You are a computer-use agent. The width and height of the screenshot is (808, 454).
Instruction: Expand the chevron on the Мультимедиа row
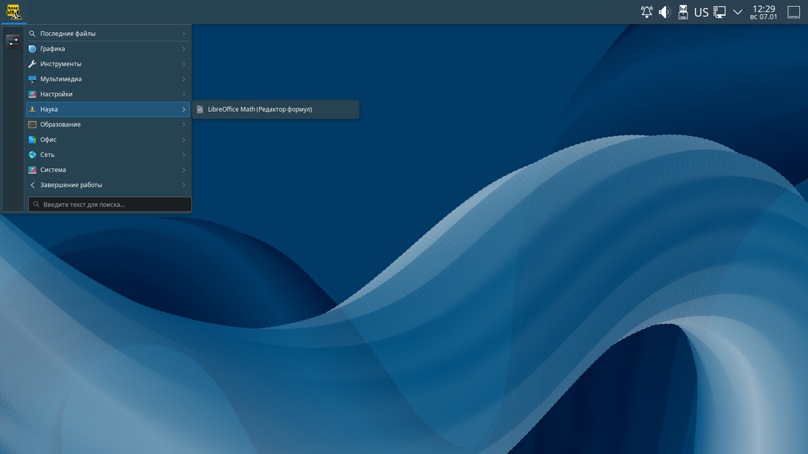[184, 79]
